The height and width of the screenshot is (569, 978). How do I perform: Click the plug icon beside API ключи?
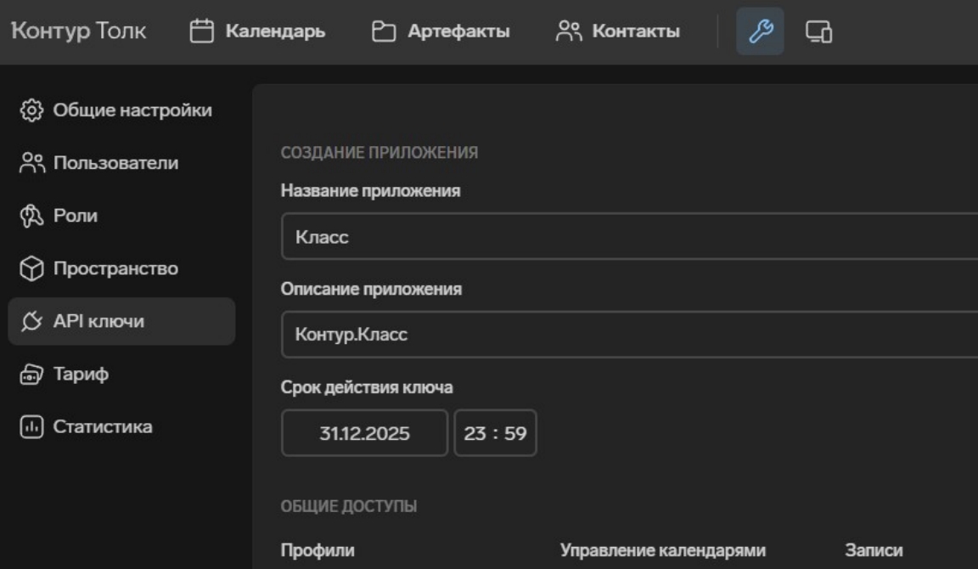(31, 321)
